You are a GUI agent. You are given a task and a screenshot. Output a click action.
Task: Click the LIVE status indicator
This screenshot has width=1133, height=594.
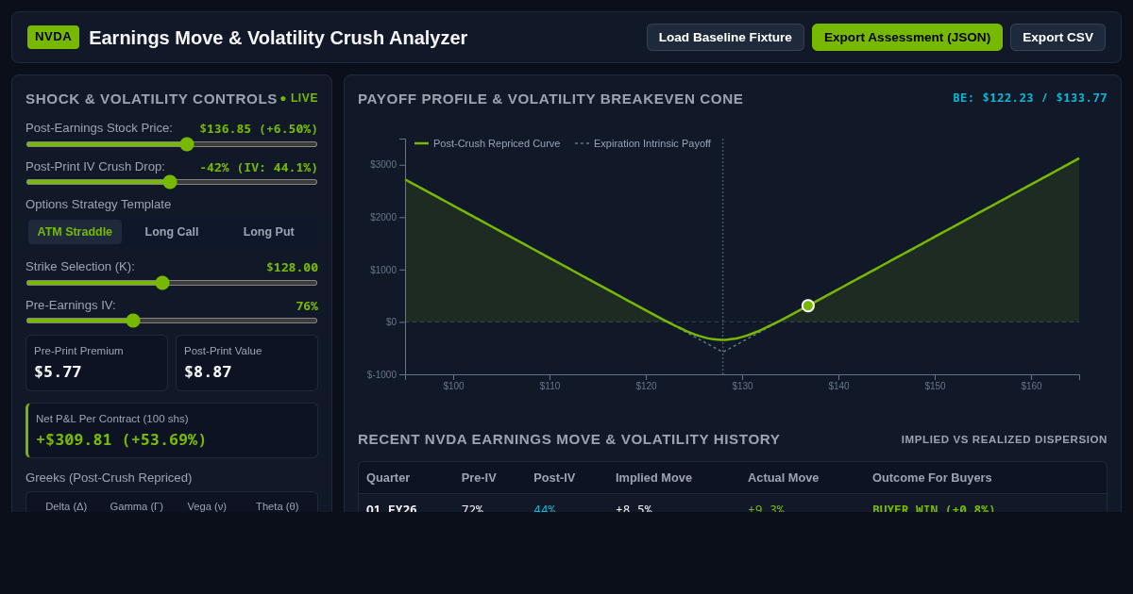[299, 98]
